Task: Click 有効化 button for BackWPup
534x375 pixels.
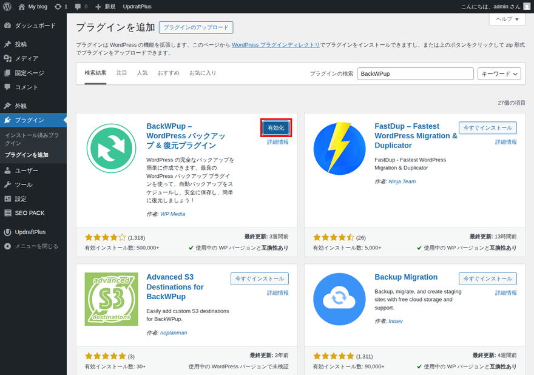Action: click(276, 127)
